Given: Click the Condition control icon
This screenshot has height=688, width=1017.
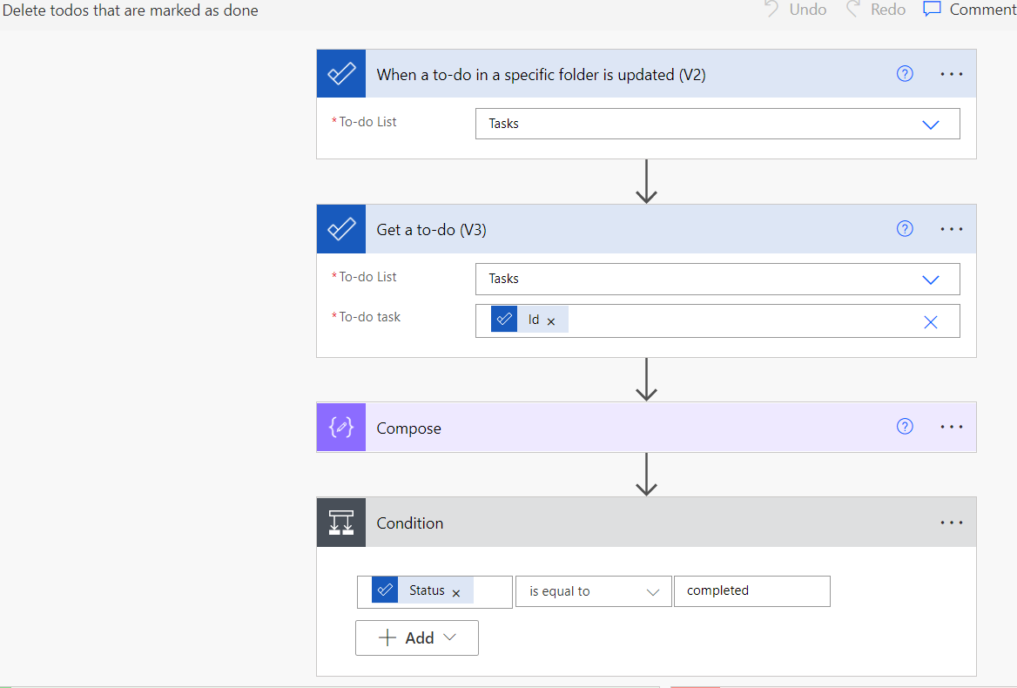Looking at the screenshot, I should tap(341, 523).
